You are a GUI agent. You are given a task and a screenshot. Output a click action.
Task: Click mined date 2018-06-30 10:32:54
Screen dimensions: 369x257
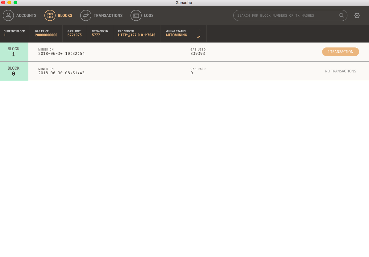click(61, 54)
